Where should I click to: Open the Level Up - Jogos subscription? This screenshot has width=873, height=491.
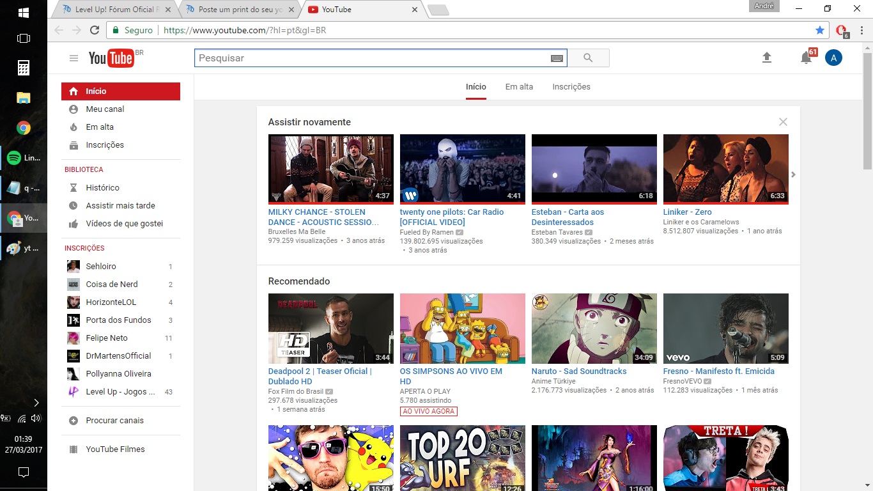tap(121, 392)
